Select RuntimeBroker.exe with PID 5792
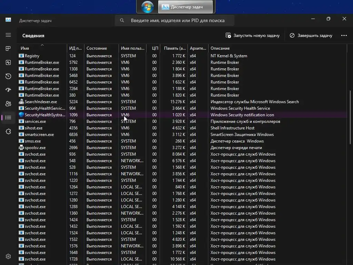This screenshot has width=353, height=265. tap(182, 62)
